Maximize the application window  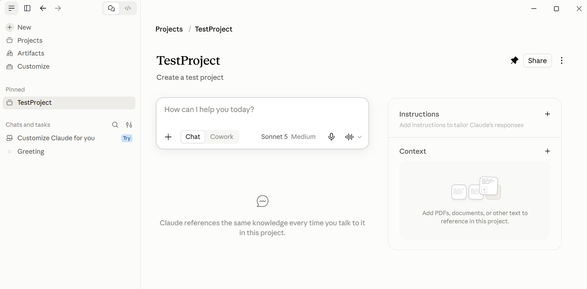pos(556,9)
